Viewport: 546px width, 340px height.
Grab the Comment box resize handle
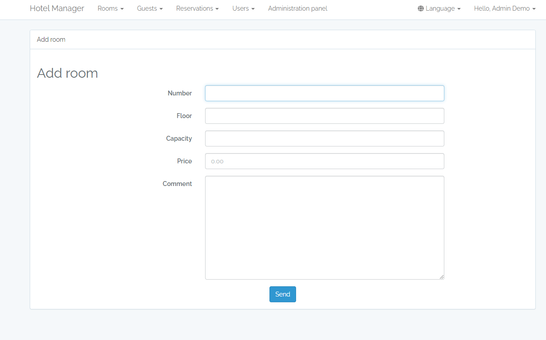tap(442, 277)
